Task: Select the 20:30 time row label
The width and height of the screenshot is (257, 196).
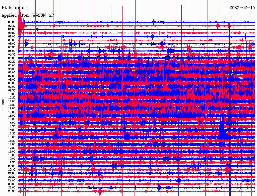Action: (x=12, y=169)
